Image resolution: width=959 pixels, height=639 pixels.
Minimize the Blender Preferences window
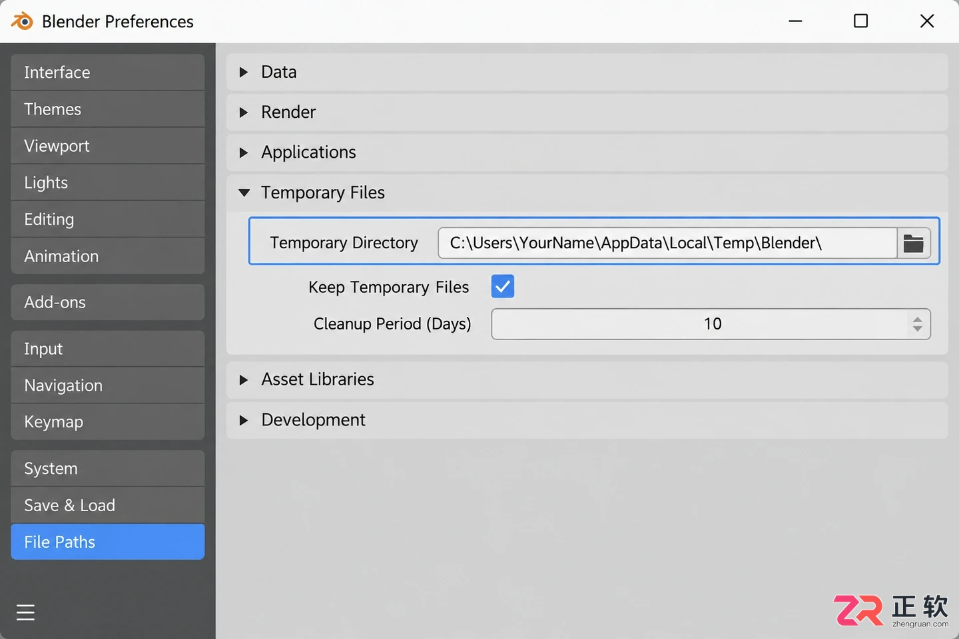(795, 21)
